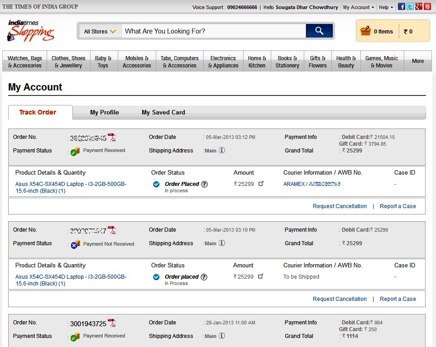Open Gifts & Flowers category

[317, 62]
